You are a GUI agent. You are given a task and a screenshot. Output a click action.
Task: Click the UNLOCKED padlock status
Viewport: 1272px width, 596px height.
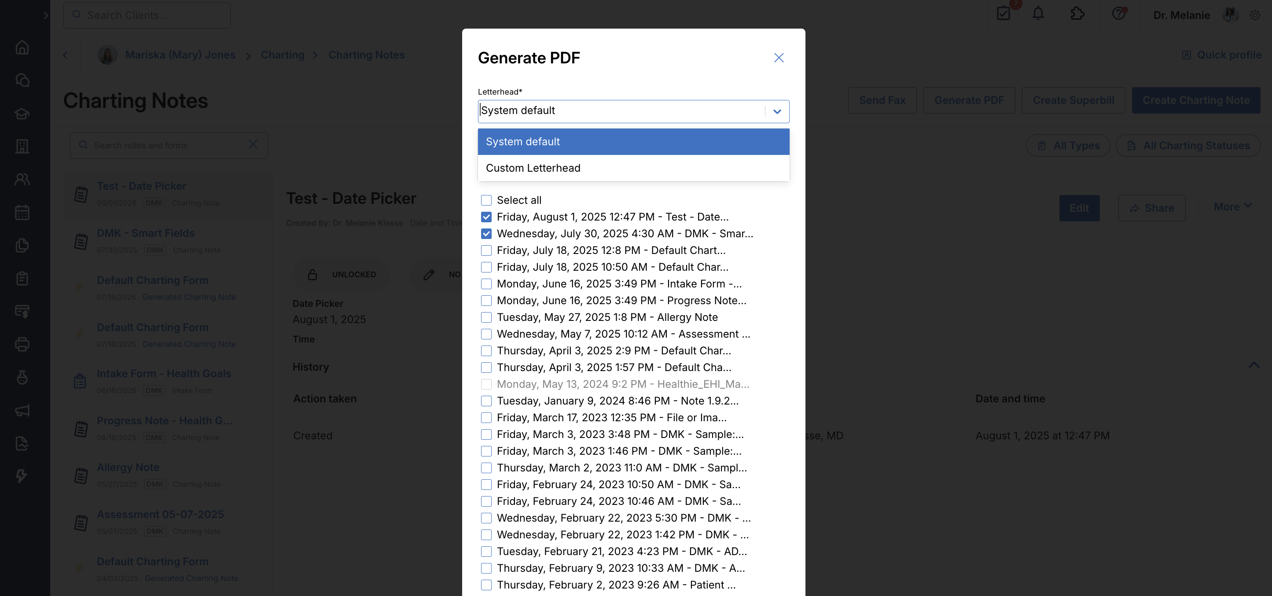(x=341, y=275)
